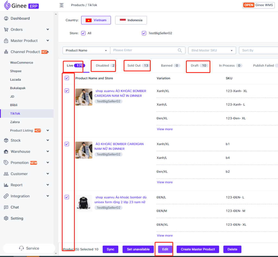The height and width of the screenshot is (257, 278).
Task: Switch to the Banned tab
Action: coord(170,66)
